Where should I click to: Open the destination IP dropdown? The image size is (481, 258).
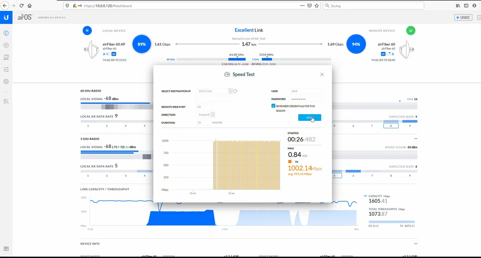[230, 91]
